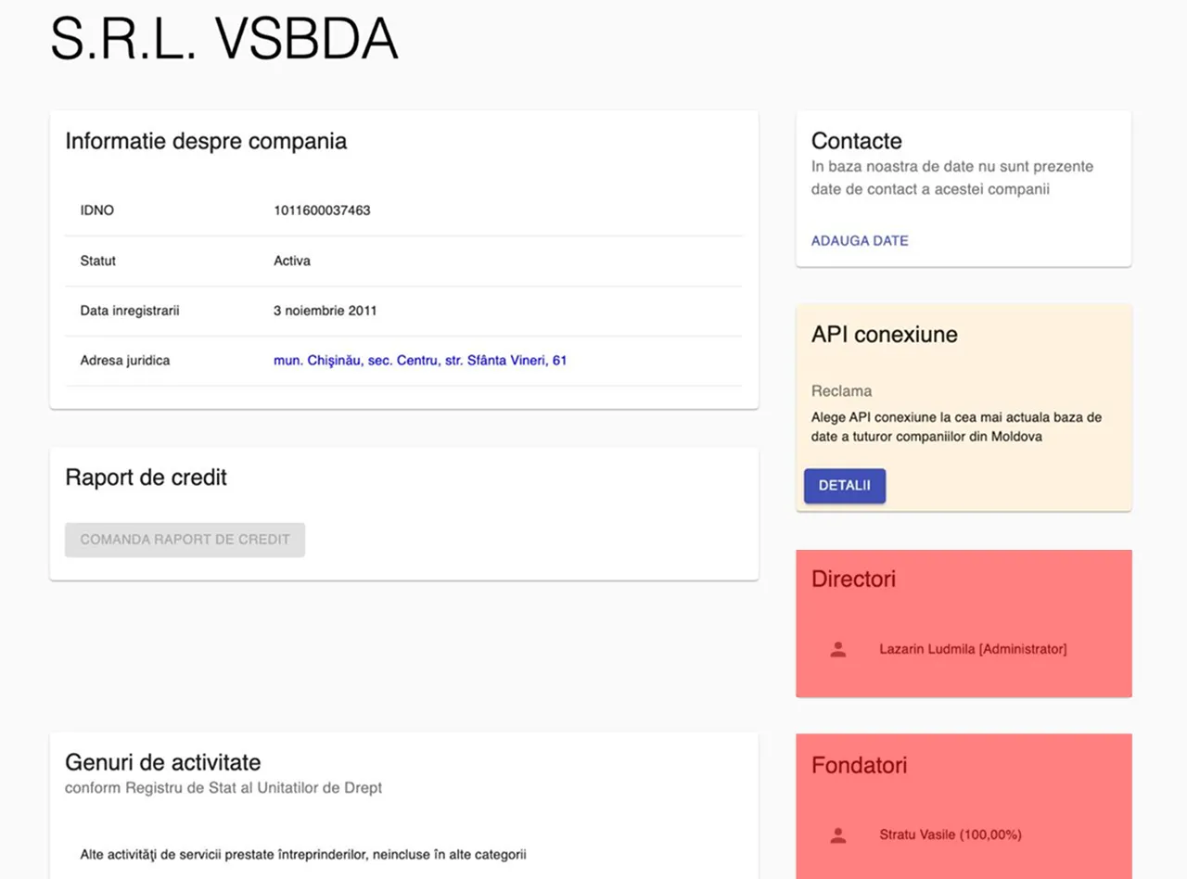Click the Contacte card heading
Image resolution: width=1187 pixels, height=879 pixels.
tap(857, 141)
